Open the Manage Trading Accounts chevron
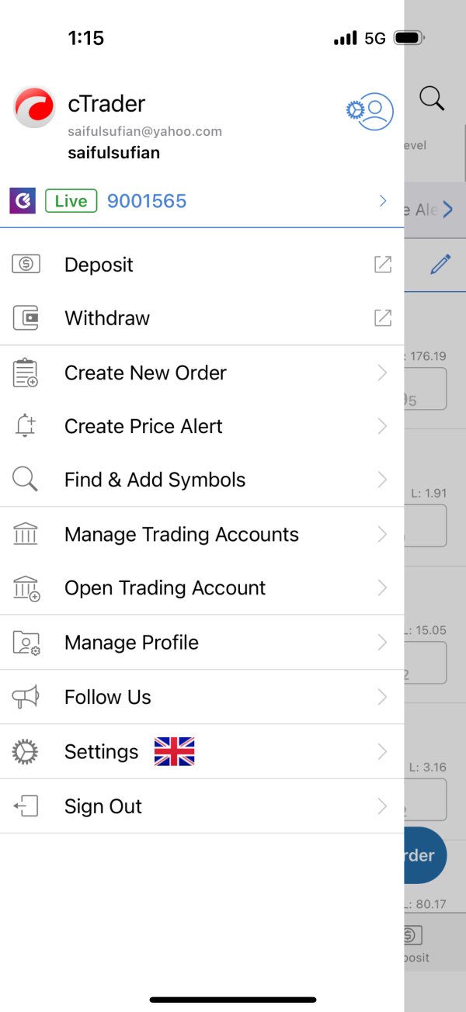Image resolution: width=466 pixels, height=1012 pixels. tap(382, 534)
